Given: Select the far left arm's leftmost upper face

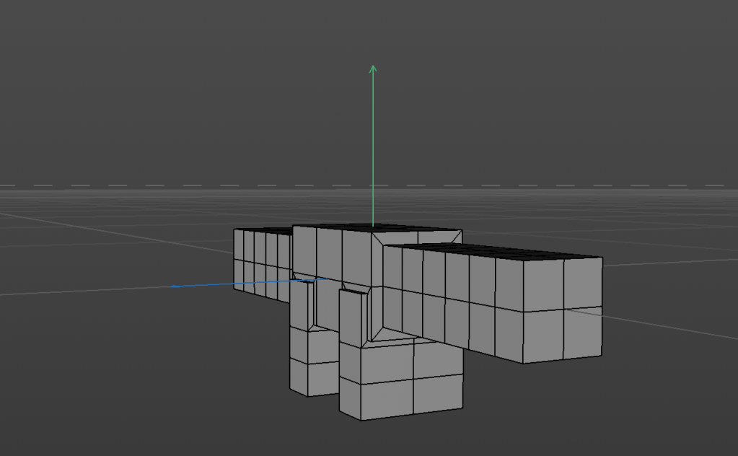Looking at the screenshot, I should pos(239,245).
